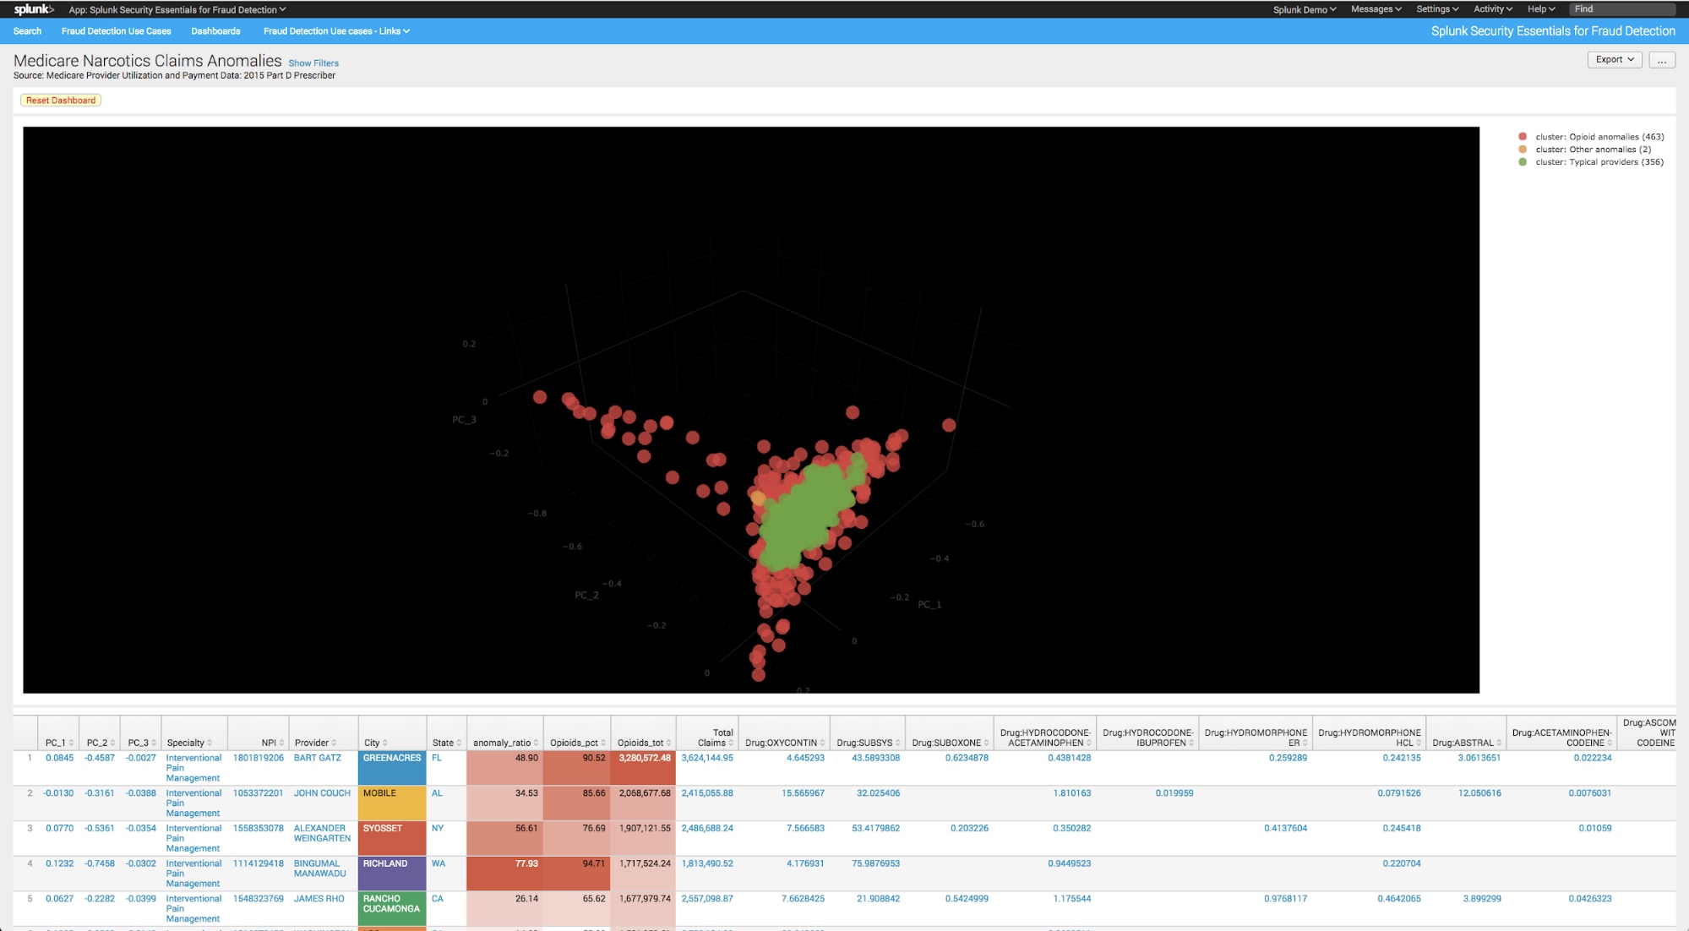This screenshot has width=1689, height=931.
Task: Open Fraud Detection Use Cases tab
Action: pos(116,31)
